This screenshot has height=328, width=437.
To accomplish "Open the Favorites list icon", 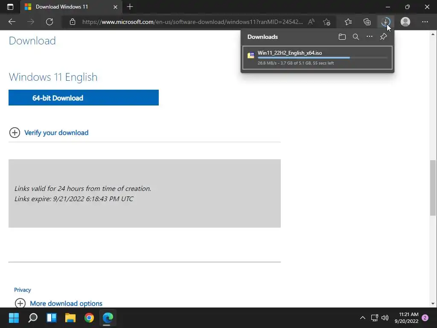I will tap(348, 22).
